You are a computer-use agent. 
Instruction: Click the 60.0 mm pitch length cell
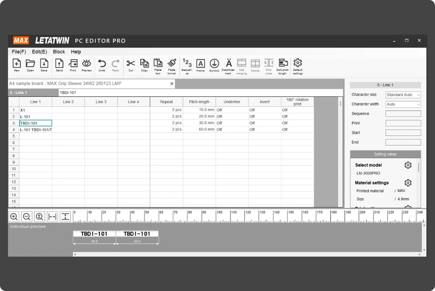[x=199, y=130]
